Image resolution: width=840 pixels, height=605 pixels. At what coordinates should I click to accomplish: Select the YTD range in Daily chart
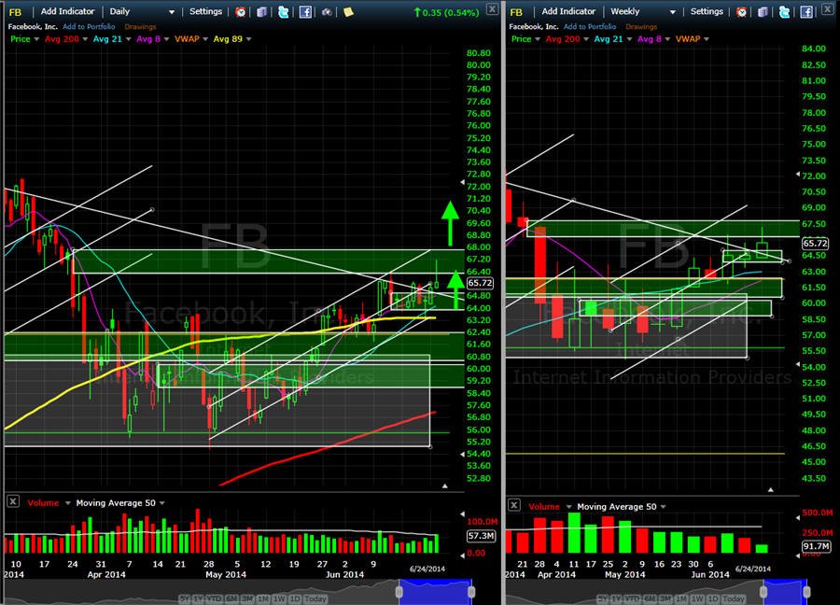[215, 598]
